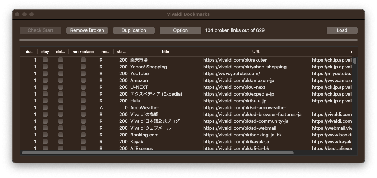Select the Hulu title cell
The image size is (377, 178).
point(135,101)
